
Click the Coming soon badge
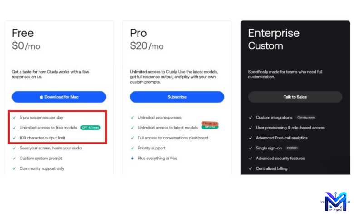coord(306,117)
